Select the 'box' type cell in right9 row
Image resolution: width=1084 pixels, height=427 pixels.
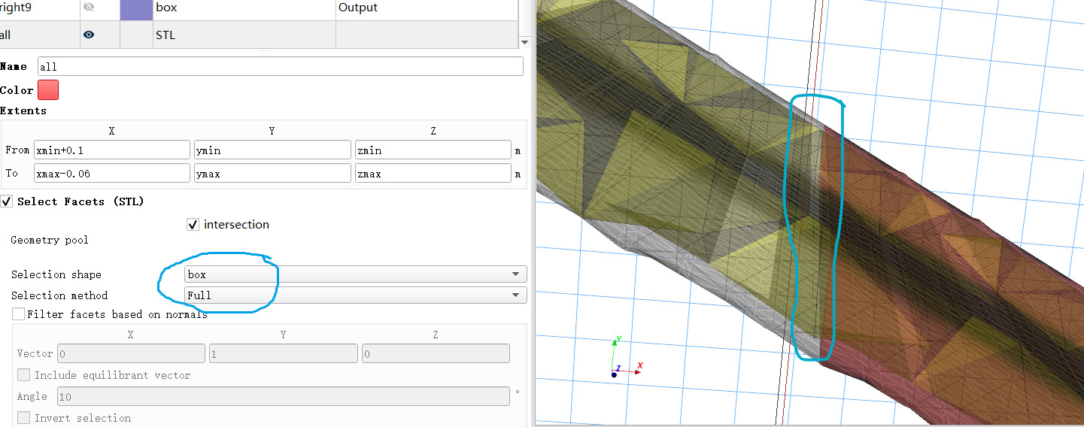click(243, 8)
